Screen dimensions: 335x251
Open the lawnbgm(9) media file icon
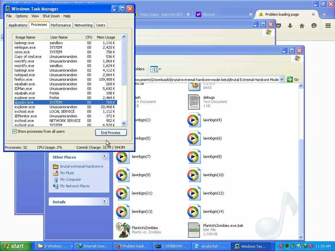[123, 175]
